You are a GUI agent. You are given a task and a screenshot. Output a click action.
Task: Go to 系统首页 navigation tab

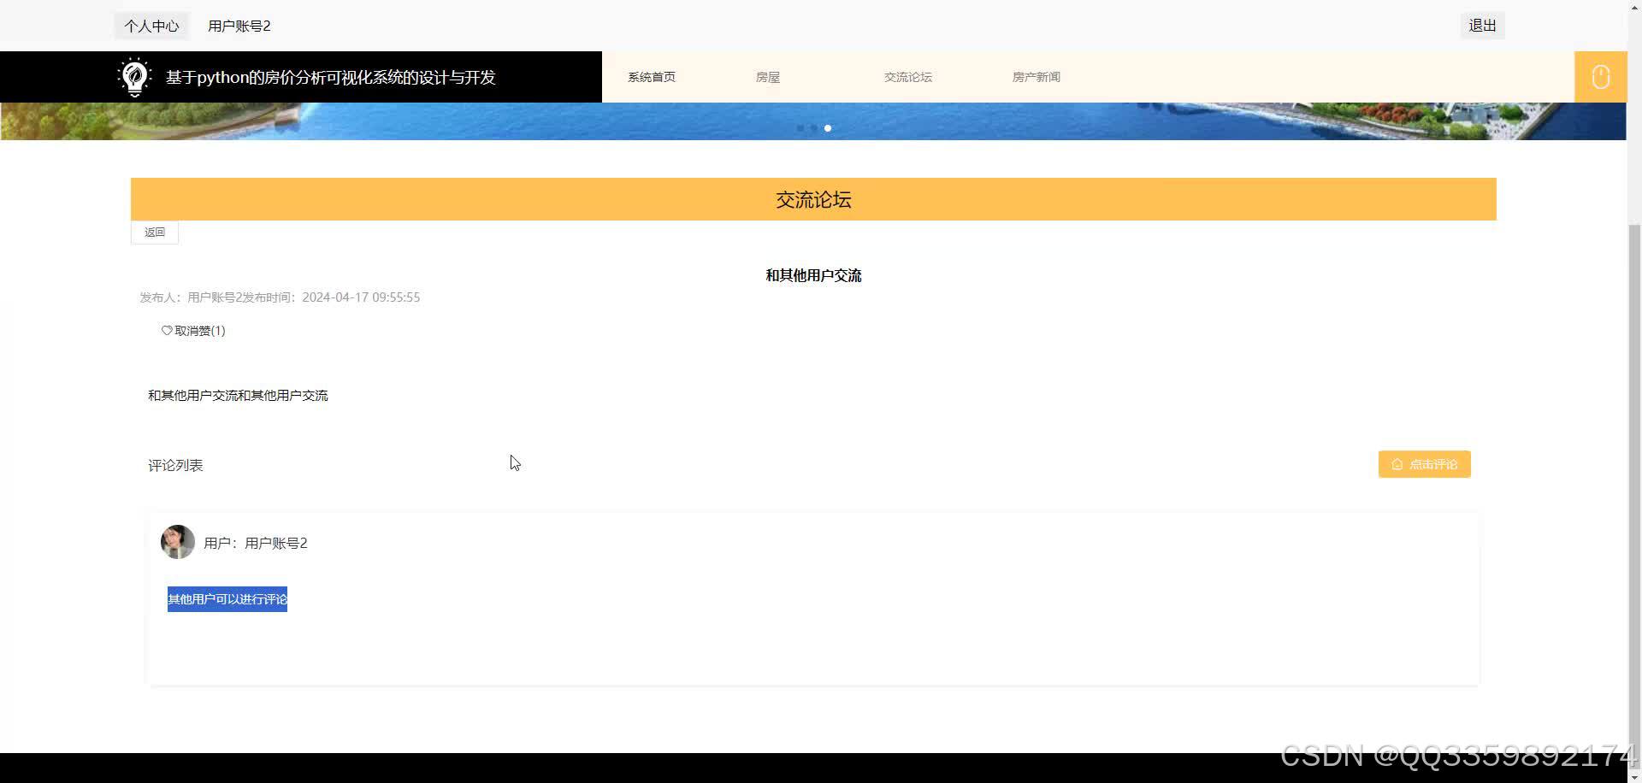click(x=652, y=77)
